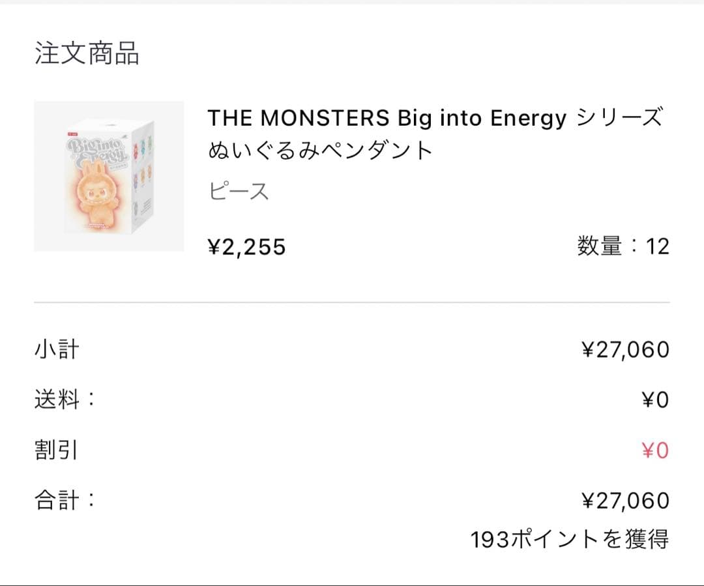Click the total amount ¥27,060 at bottom
This screenshot has height=586, width=704.
point(624,501)
